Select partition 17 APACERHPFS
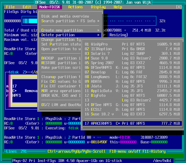This screenshot has width=186, height=163. click(132, 123)
